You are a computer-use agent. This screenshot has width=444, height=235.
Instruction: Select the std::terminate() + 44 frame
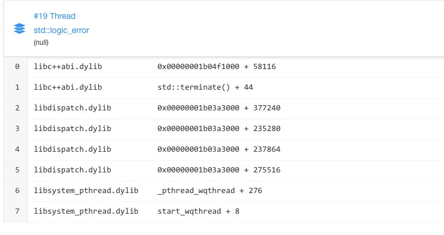(x=205, y=87)
